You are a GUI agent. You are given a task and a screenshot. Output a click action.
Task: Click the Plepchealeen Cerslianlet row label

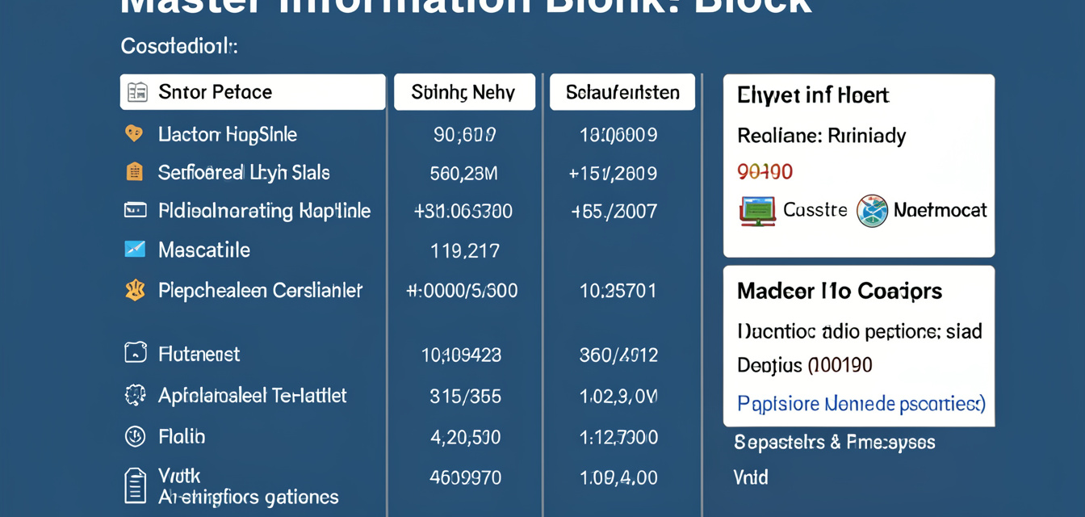coord(261,290)
